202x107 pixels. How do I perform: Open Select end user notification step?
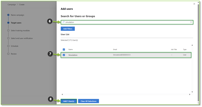click(22, 38)
